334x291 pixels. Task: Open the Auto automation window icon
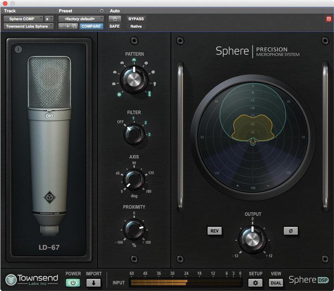pyautogui.click(x=114, y=19)
